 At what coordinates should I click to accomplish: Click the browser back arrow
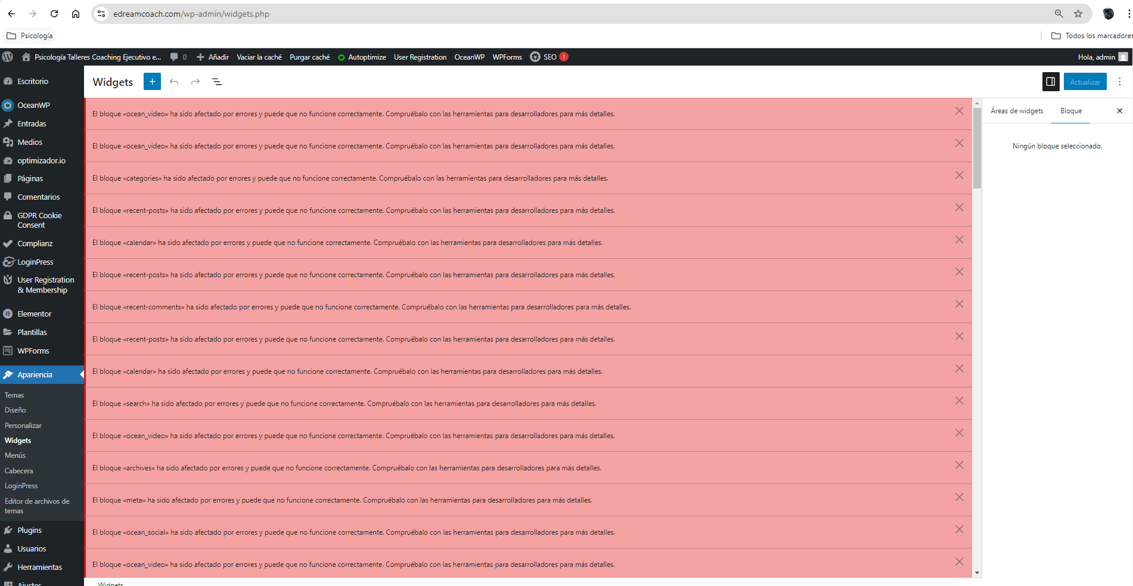pos(11,14)
